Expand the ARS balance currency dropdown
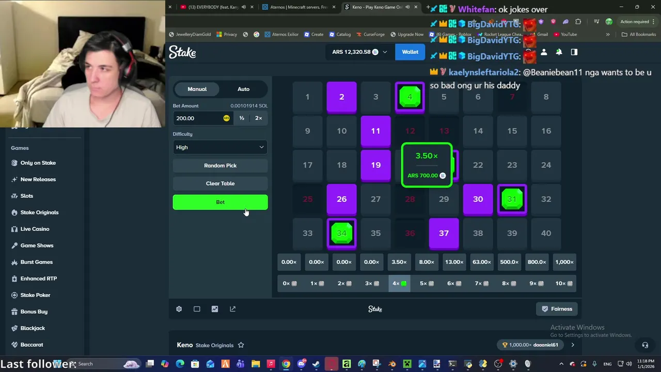Image resolution: width=661 pixels, height=372 pixels. point(385,52)
